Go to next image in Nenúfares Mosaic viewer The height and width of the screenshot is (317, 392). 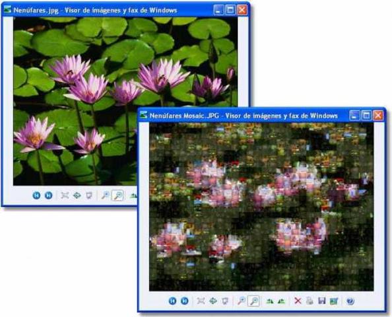point(185,300)
